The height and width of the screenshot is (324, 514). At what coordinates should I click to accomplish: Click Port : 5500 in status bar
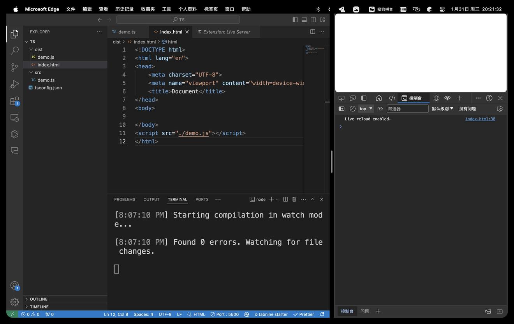(225, 314)
